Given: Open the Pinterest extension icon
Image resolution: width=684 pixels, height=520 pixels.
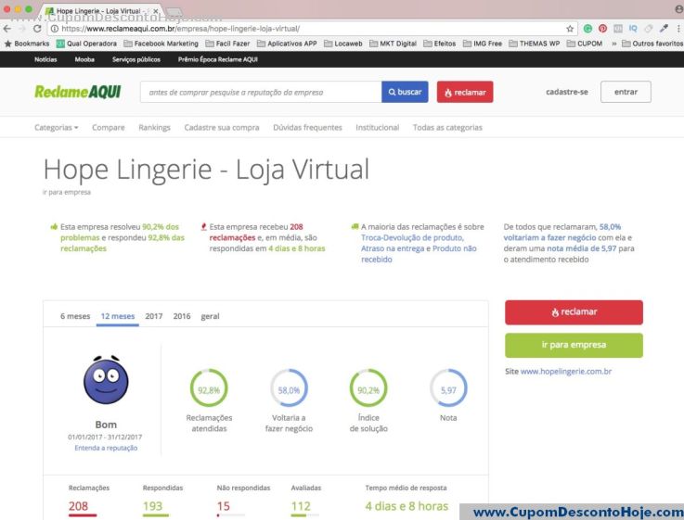Looking at the screenshot, I should coord(603,29).
